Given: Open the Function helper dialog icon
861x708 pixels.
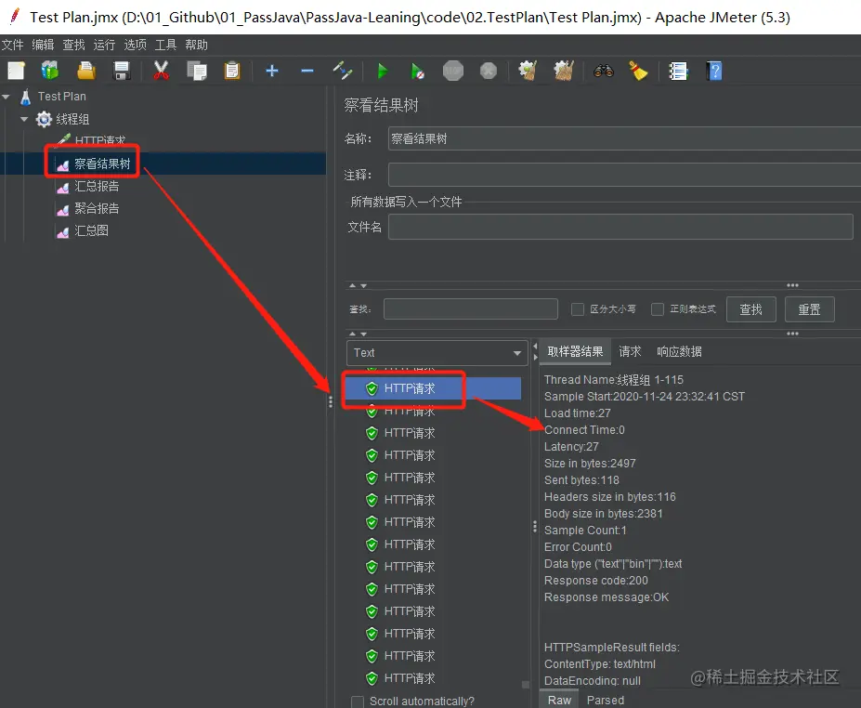Looking at the screenshot, I should (x=678, y=71).
